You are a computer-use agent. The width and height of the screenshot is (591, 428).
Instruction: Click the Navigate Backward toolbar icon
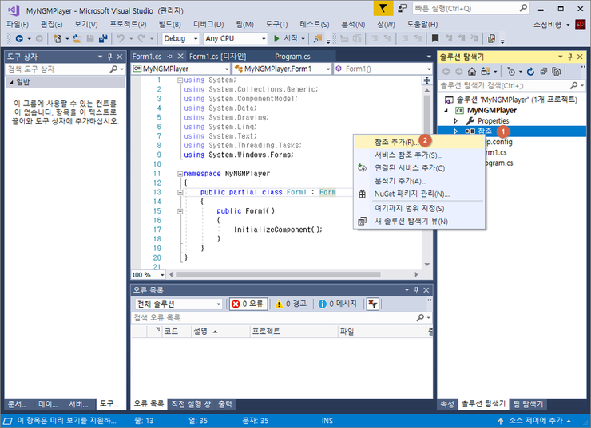tap(20, 38)
